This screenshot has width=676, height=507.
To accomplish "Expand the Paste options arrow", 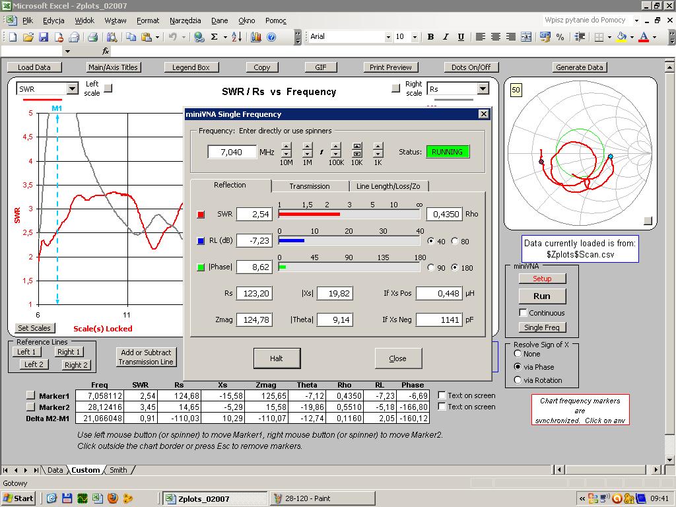I will pos(157,37).
